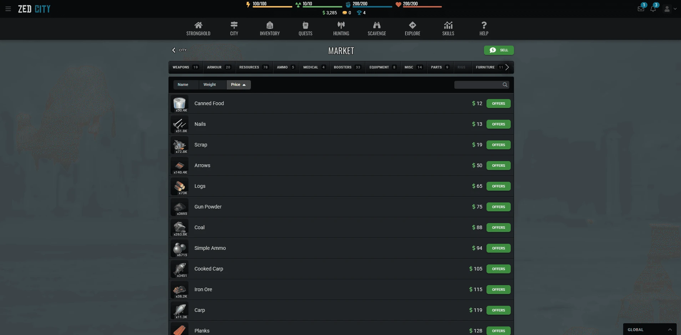Open the notifications bell icon

(x=653, y=9)
